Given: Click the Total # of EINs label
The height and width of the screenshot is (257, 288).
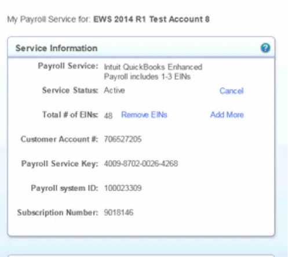Looking at the screenshot, I should tap(70, 115).
